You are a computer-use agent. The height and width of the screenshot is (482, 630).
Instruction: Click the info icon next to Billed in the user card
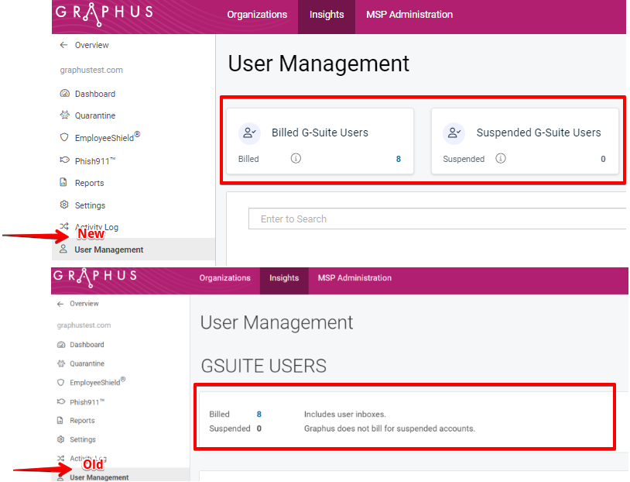pyautogui.click(x=296, y=158)
